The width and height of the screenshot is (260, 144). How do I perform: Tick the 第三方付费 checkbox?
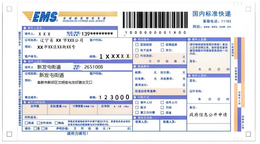(137, 113)
